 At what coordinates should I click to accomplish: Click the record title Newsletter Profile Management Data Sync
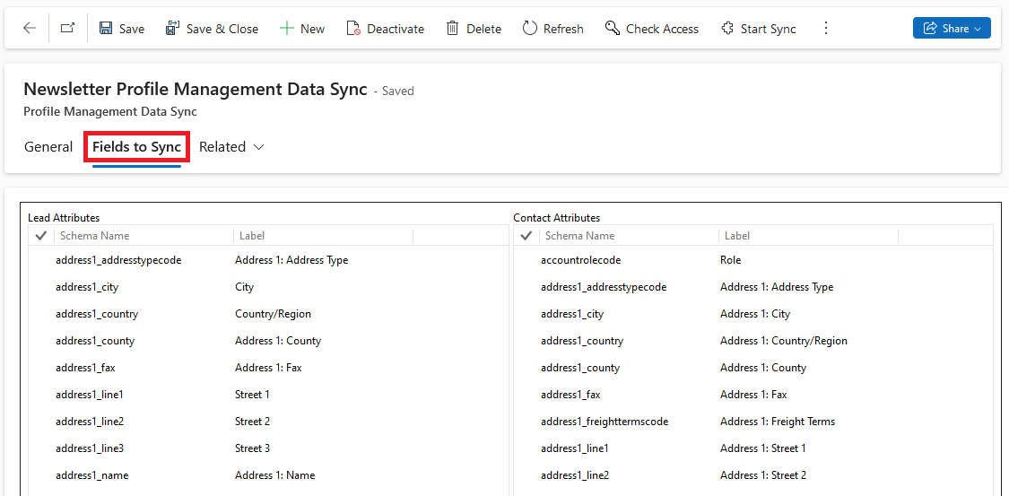[195, 89]
